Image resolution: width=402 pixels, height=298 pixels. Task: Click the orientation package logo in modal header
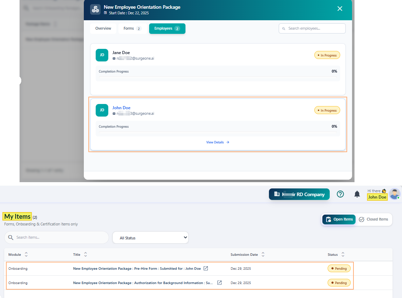click(x=95, y=9)
